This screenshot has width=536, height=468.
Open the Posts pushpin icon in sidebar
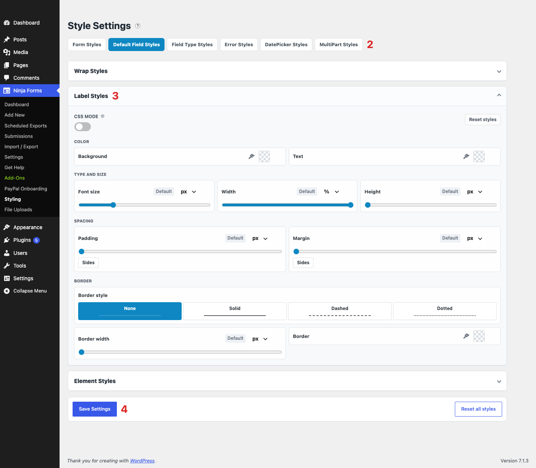point(7,39)
